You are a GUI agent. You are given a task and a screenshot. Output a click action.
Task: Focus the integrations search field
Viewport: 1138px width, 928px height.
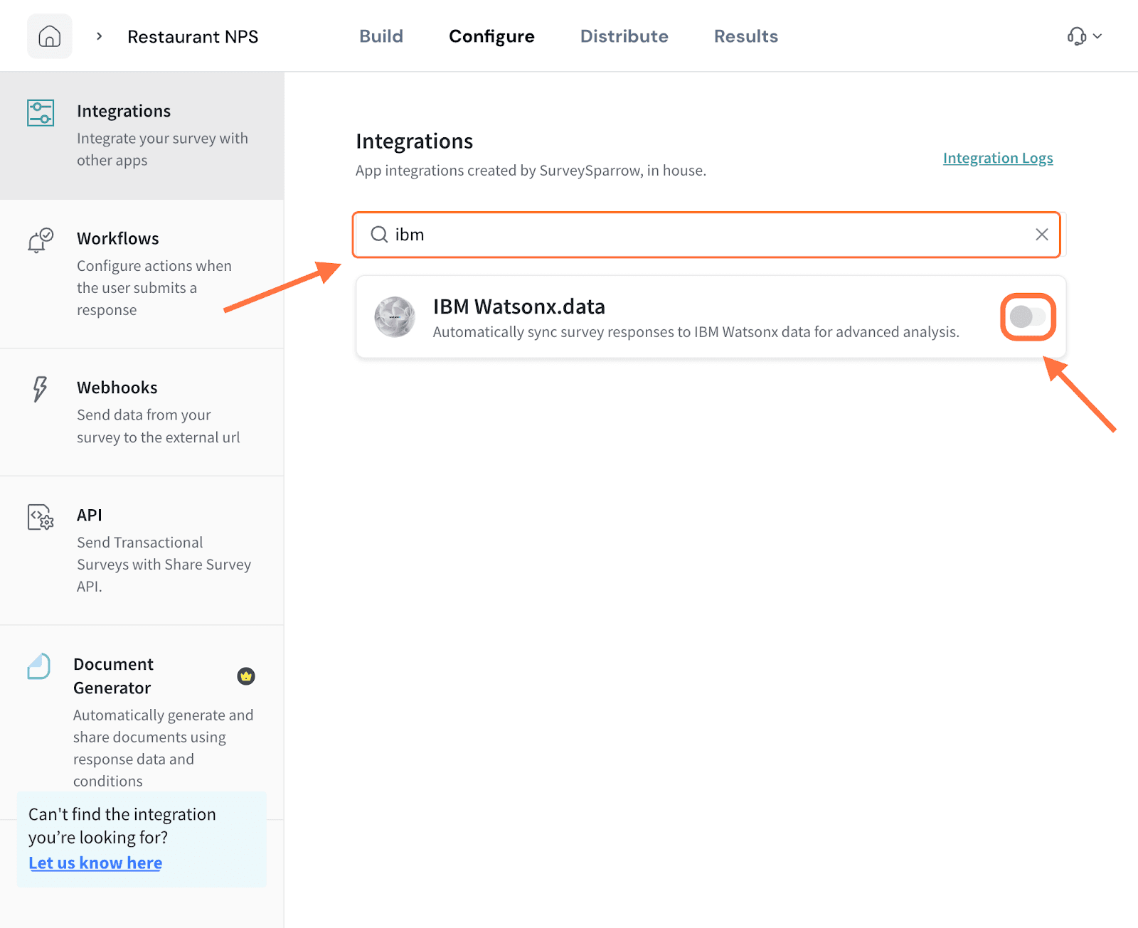coord(704,235)
